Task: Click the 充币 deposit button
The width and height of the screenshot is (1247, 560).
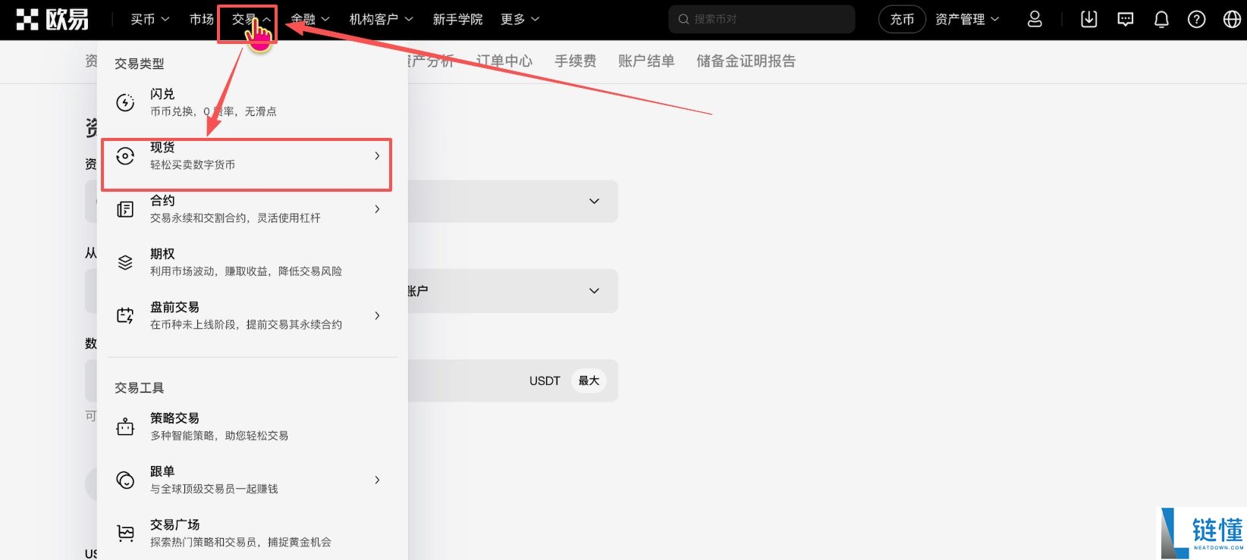Action: coord(902,19)
